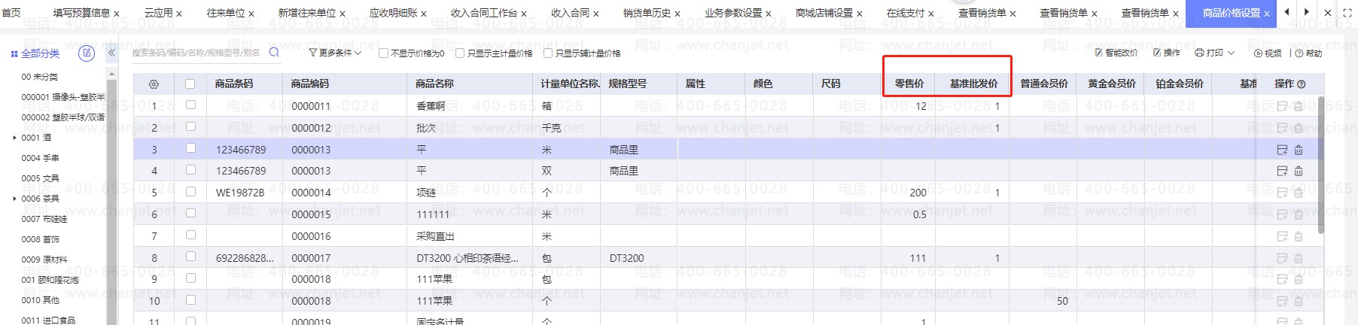Delete row 8 DT3200 with trash icon
The image size is (1358, 325).
tap(1299, 258)
